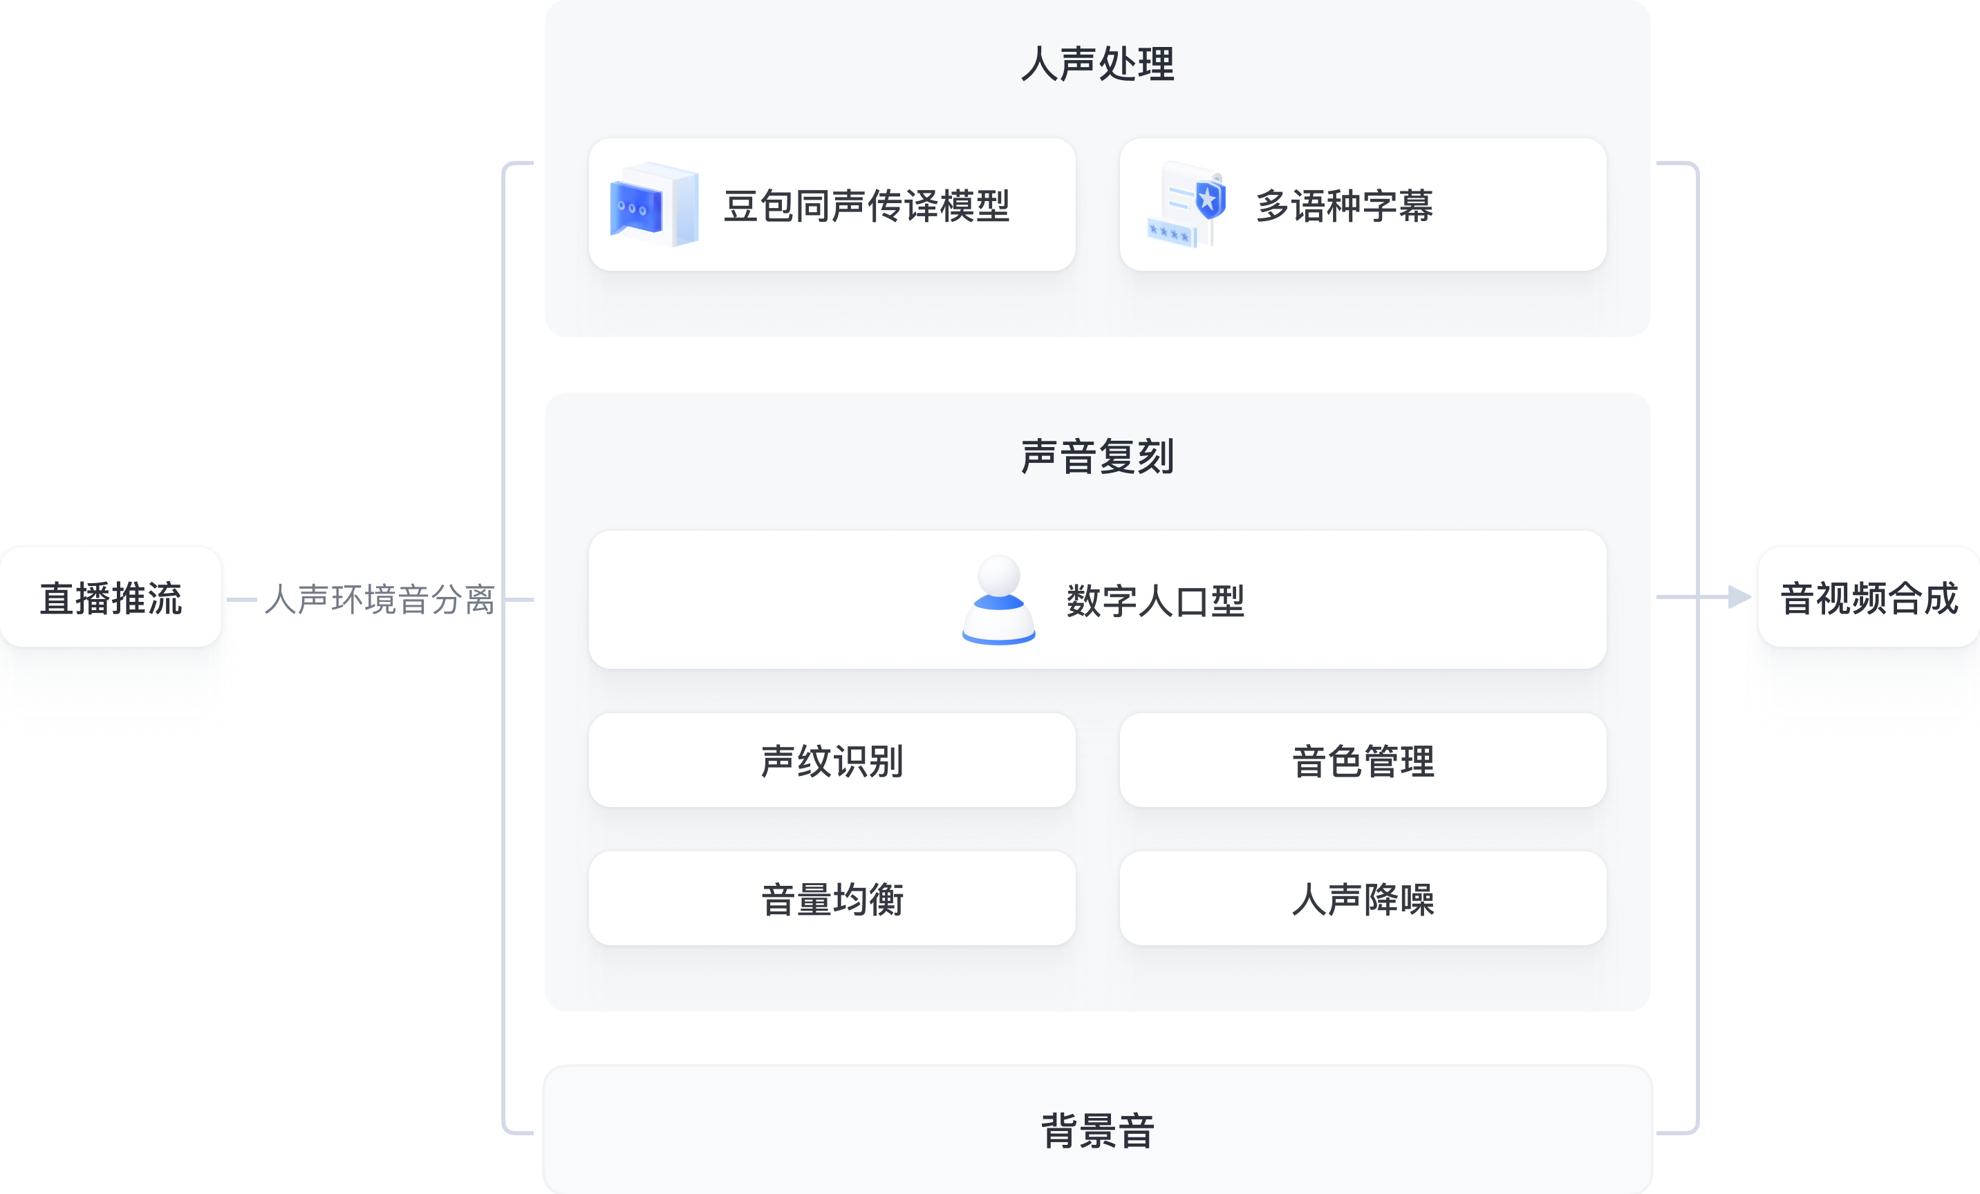Select the 多语种字幕 card
1980x1194 pixels.
coord(1363,205)
